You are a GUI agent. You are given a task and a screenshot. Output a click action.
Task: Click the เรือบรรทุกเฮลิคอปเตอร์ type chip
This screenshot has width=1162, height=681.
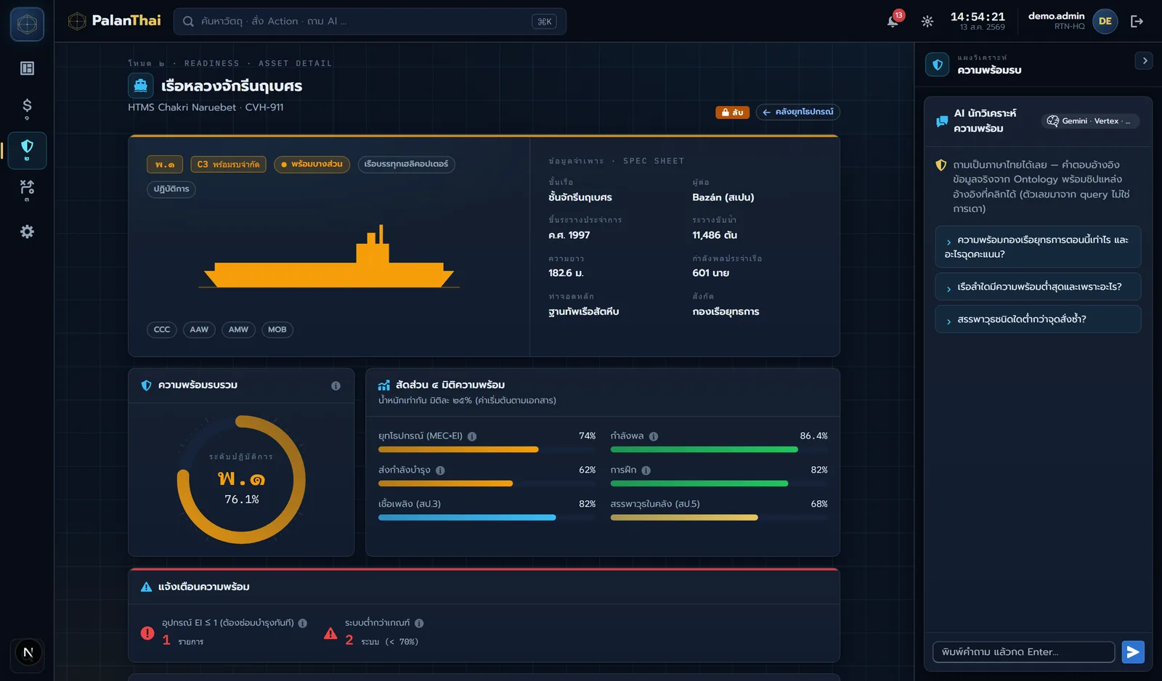pos(407,164)
